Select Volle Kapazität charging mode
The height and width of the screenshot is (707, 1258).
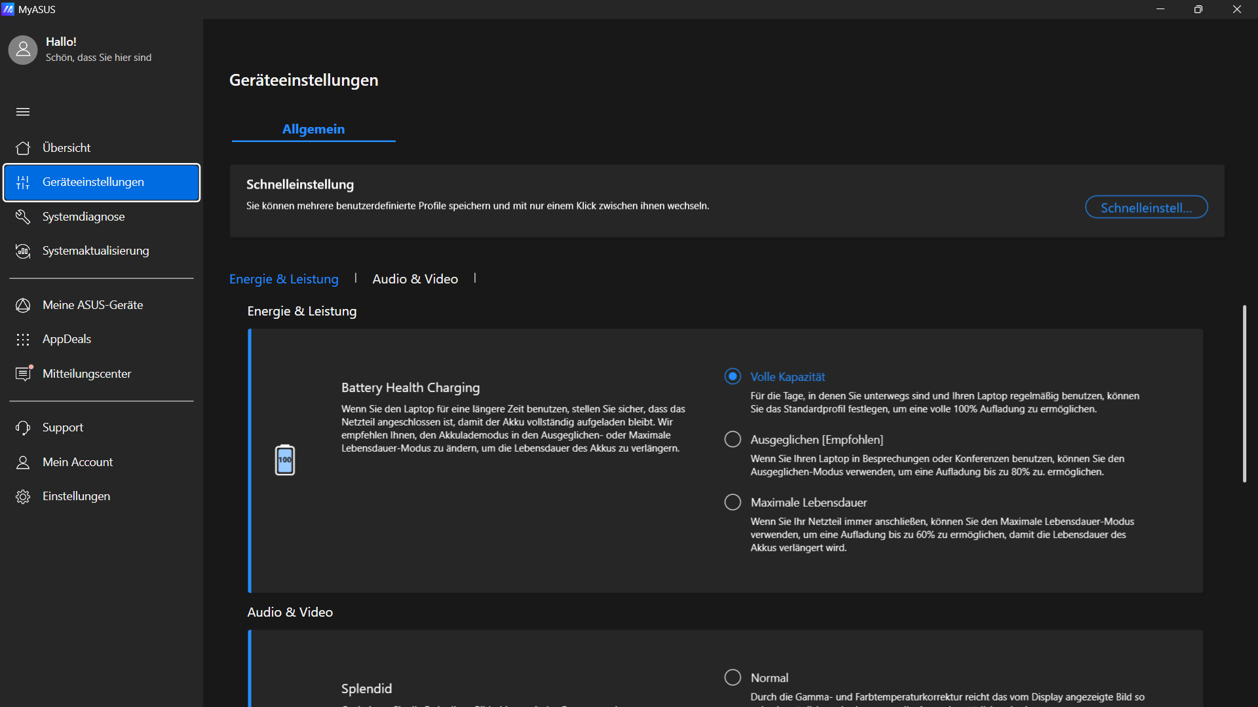733,376
